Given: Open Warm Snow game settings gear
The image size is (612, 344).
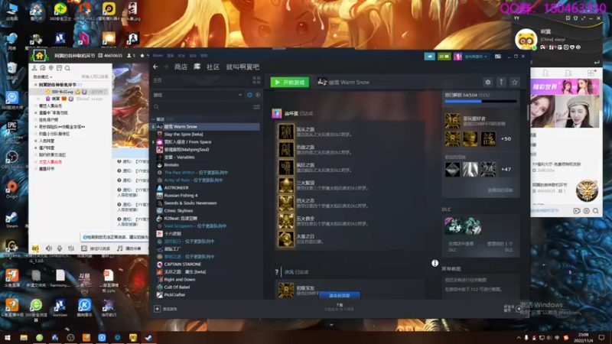Looking at the screenshot, I should coord(488,83).
